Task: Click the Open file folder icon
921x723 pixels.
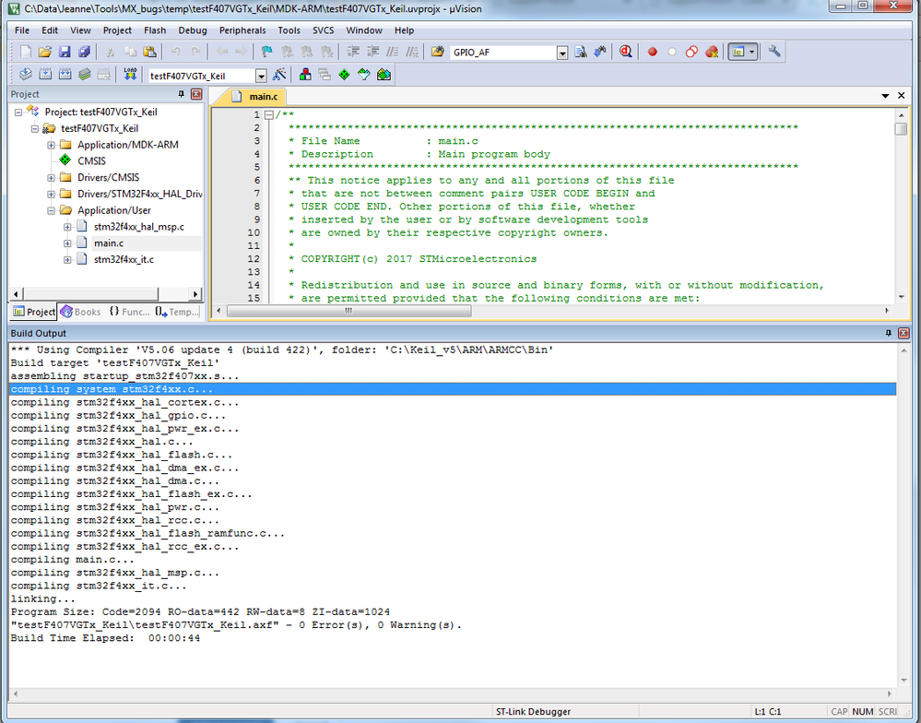Action: pos(44,52)
